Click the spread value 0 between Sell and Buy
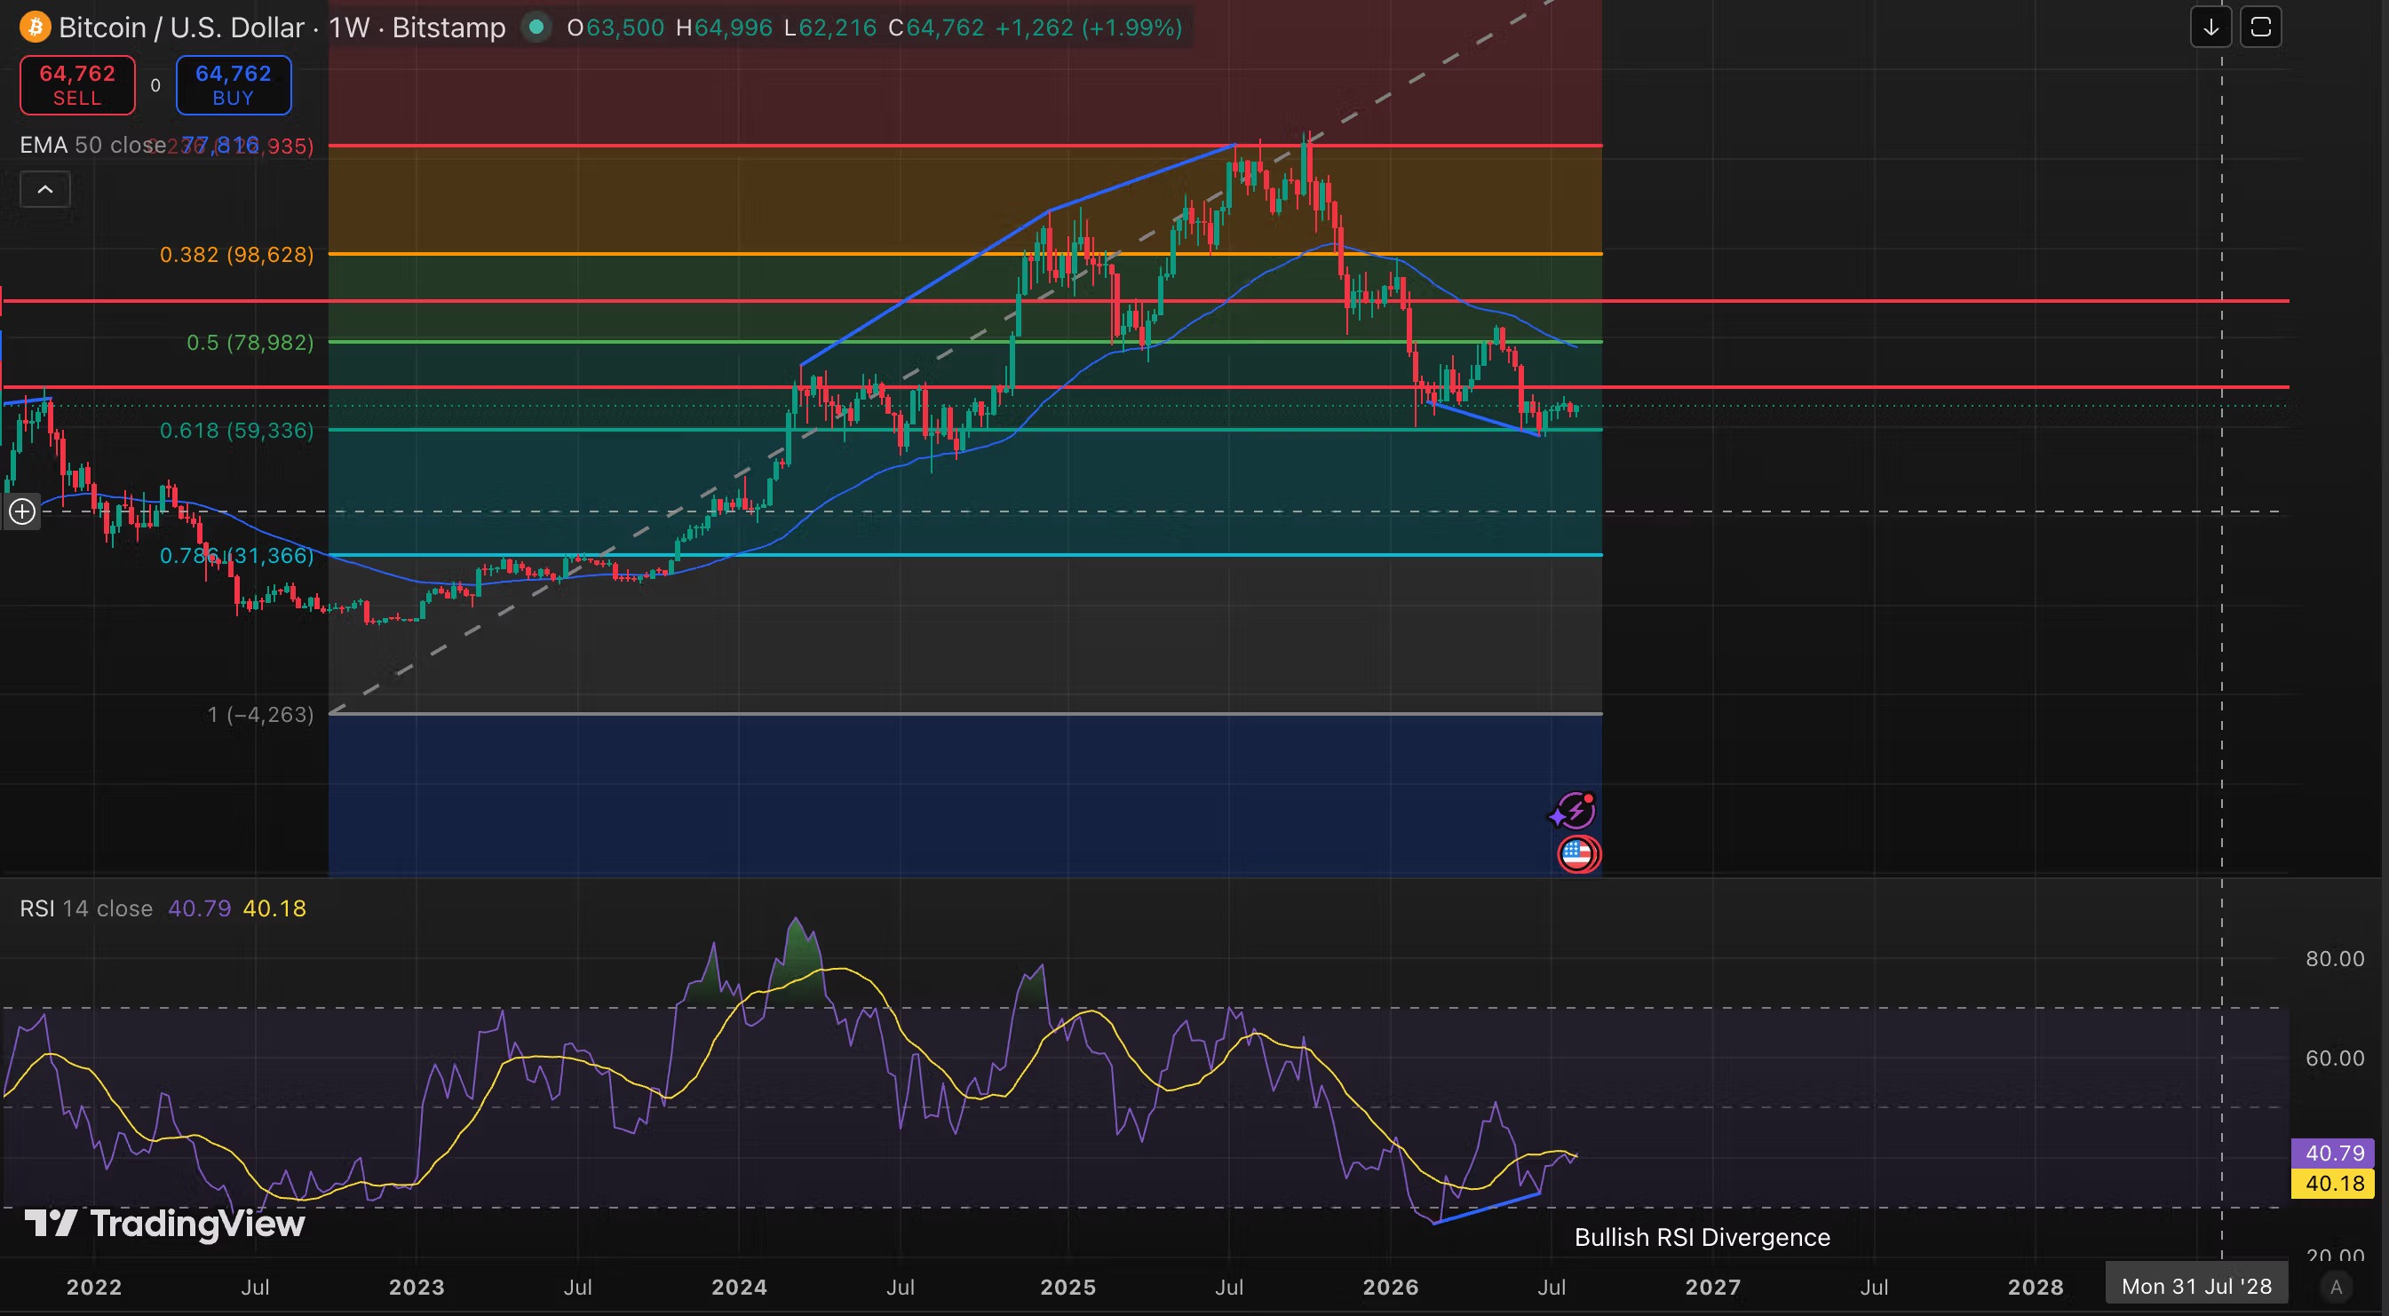Screen dimensions: 2389x1316 155,85
